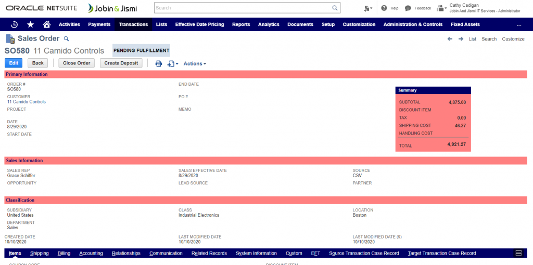Collapse the Classification section header
The height and width of the screenshot is (265, 533).
point(266,200)
